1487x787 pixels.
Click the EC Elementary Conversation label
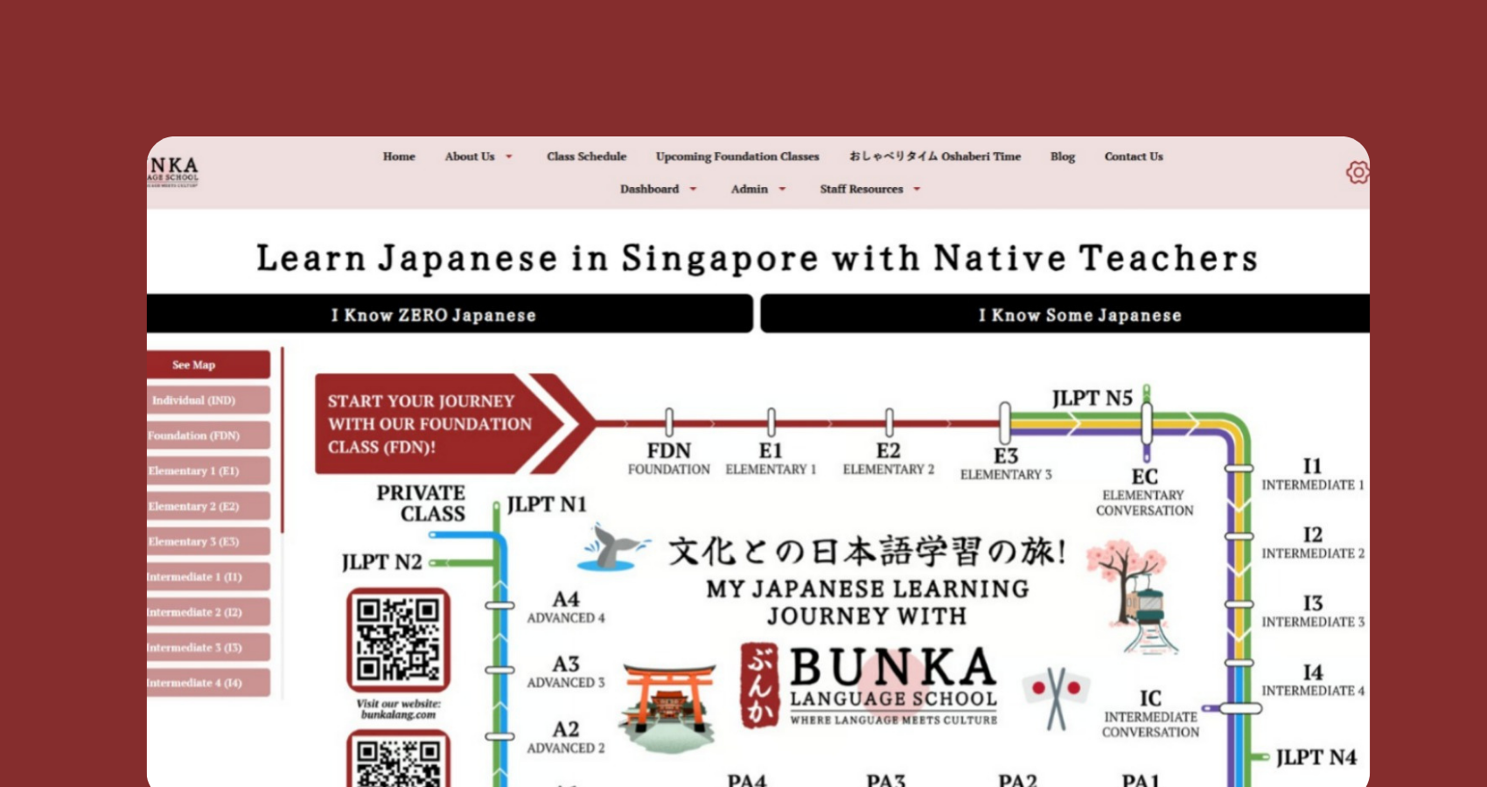[1145, 491]
